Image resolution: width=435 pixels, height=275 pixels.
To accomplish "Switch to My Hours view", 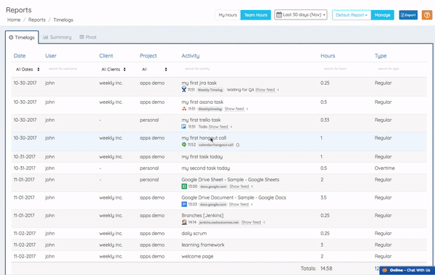I will click(228, 15).
